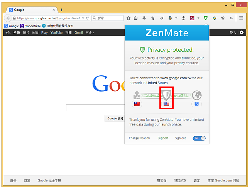Screen dimensions: 252x190
Task: Click 使用 Google.com 網域 footer link
Action: click(223, 180)
